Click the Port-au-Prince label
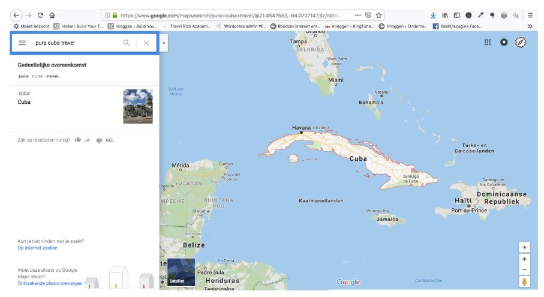The height and width of the screenshot is (297, 544). click(x=469, y=210)
